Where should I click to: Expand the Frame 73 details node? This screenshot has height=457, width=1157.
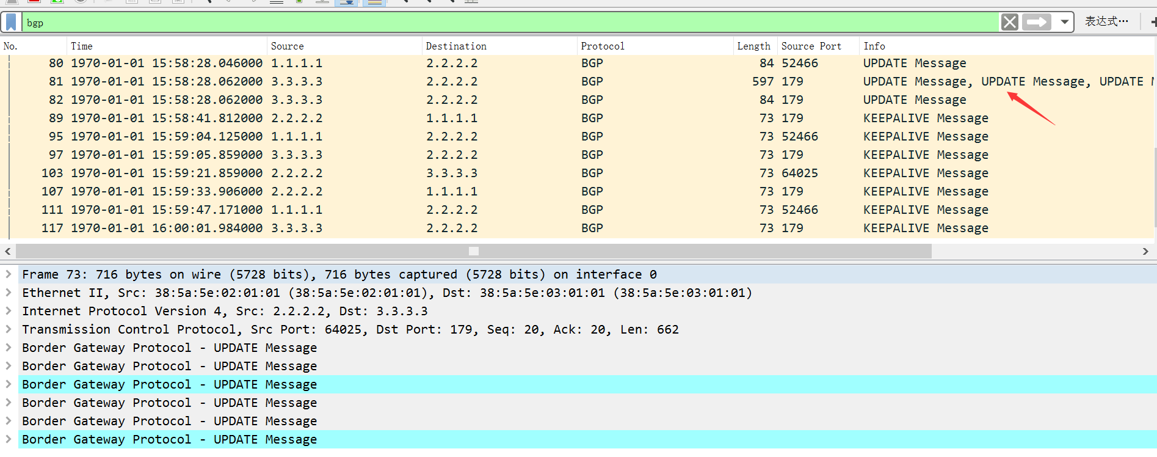(9, 274)
